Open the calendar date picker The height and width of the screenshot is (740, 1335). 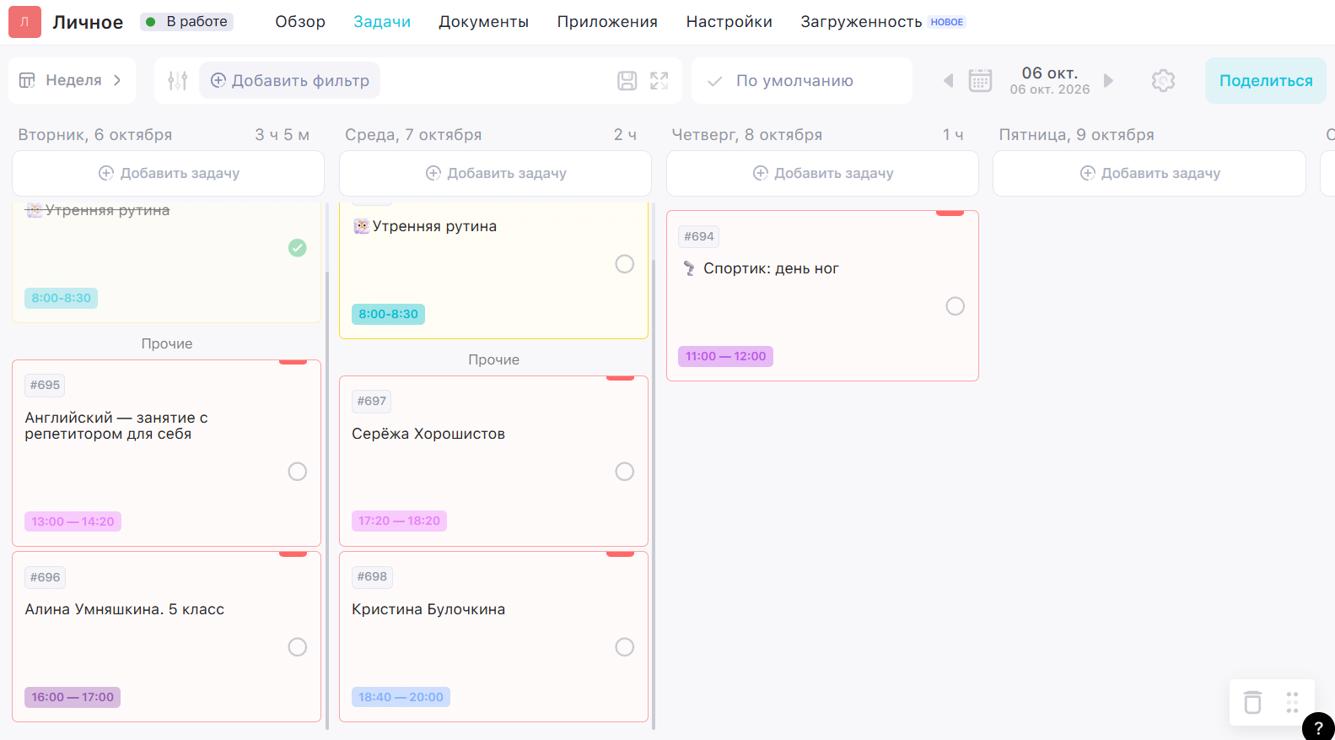pyautogui.click(x=980, y=81)
